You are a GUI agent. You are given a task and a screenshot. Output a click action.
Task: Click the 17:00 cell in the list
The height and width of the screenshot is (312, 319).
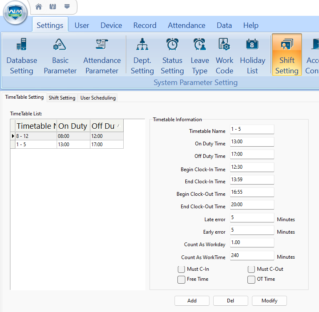(107, 144)
